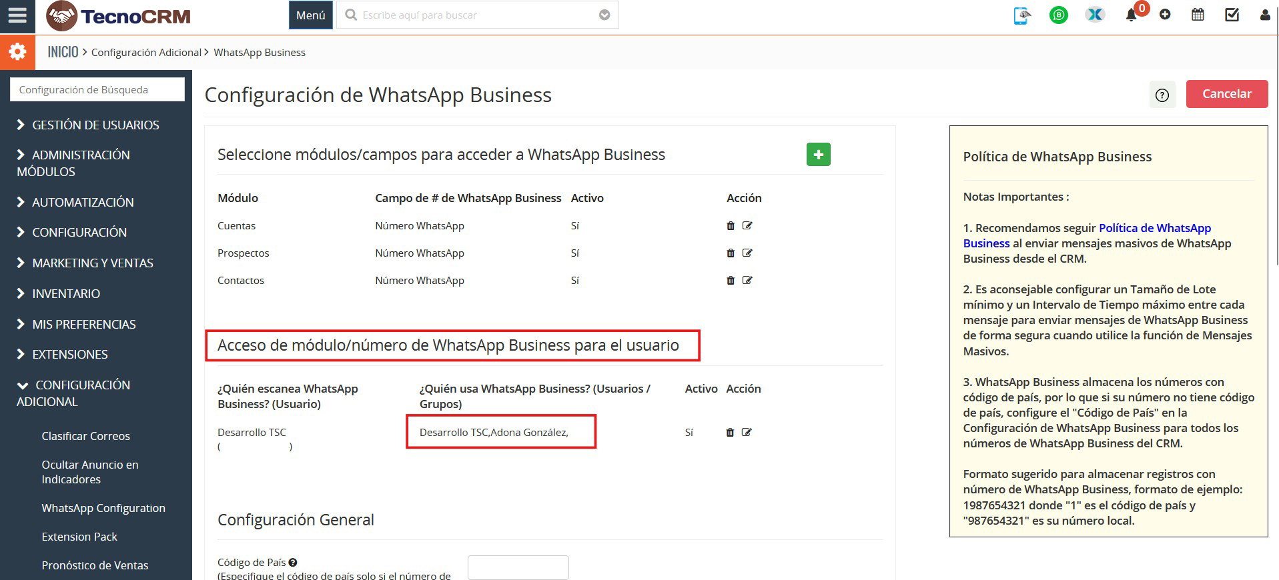
Task: Click the green add module button
Action: click(x=818, y=155)
